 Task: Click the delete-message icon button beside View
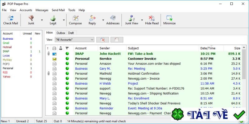point(103,40)
